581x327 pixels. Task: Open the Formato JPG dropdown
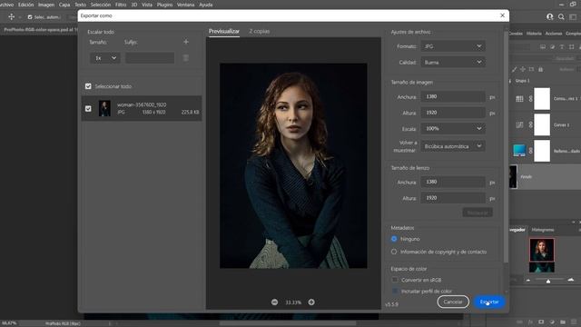[453, 46]
